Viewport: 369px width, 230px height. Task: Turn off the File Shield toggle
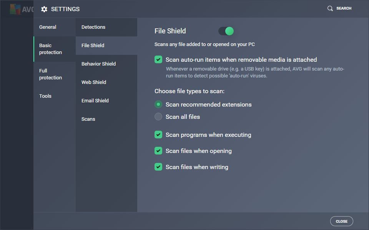tap(226, 31)
